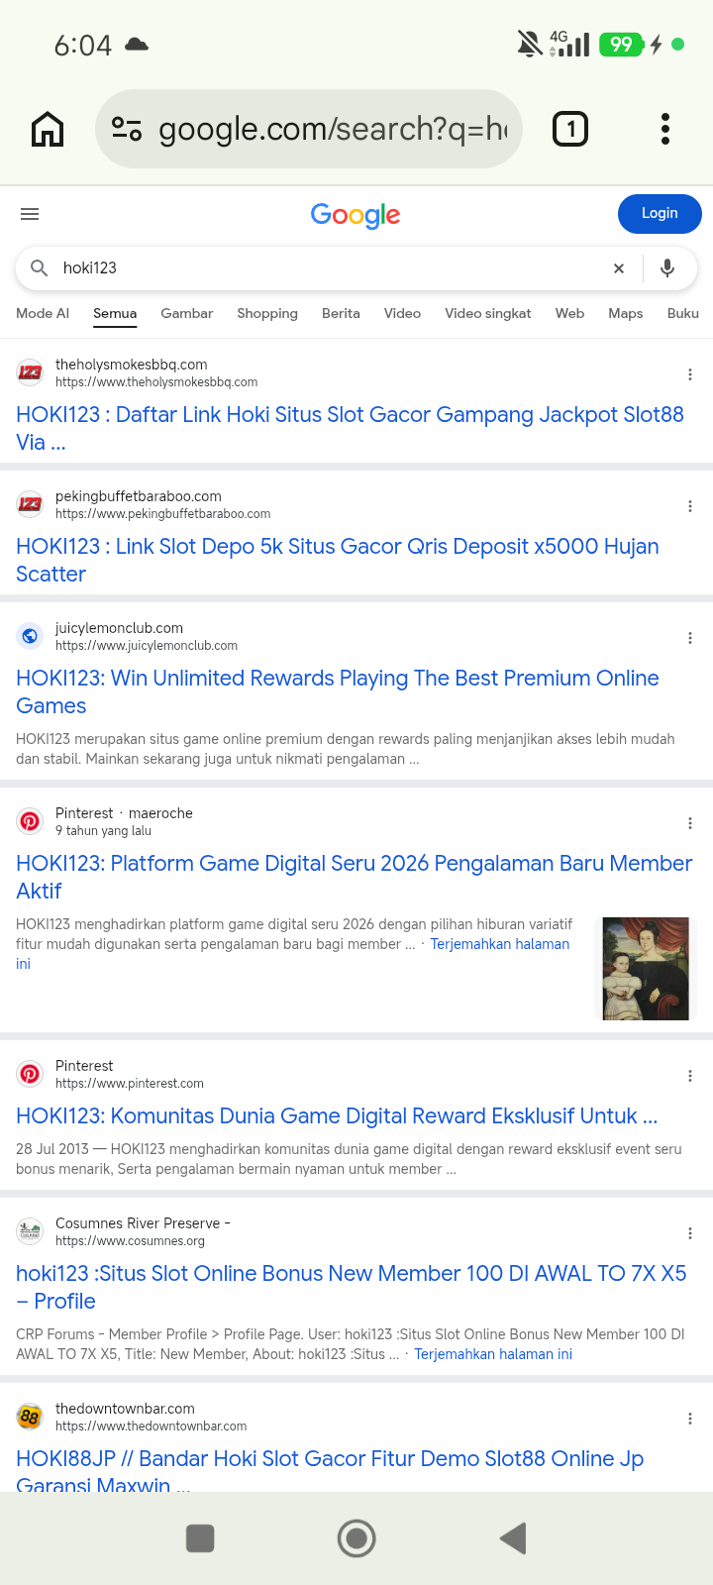
Task: Tap the Chrome home icon
Action: [x=48, y=129]
